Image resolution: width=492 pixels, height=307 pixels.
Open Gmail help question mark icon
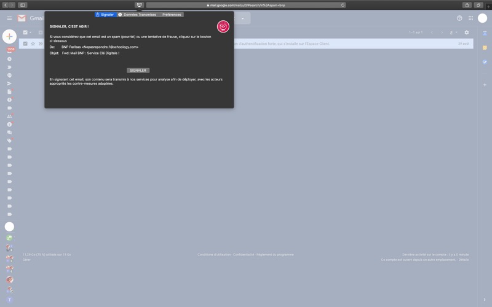pos(459,18)
